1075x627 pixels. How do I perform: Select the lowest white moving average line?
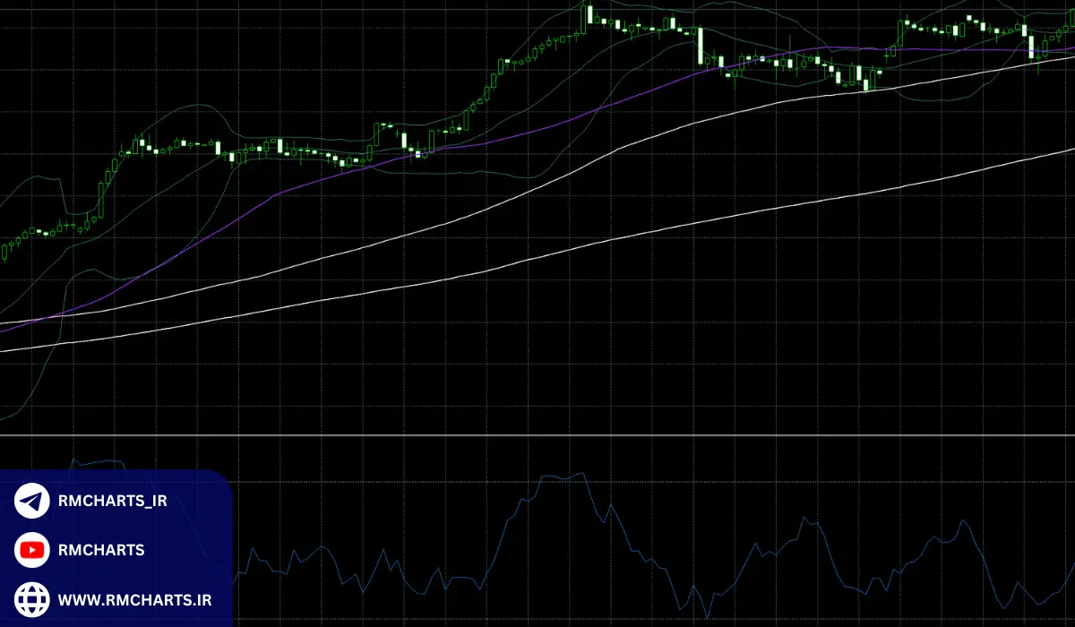pos(537,258)
